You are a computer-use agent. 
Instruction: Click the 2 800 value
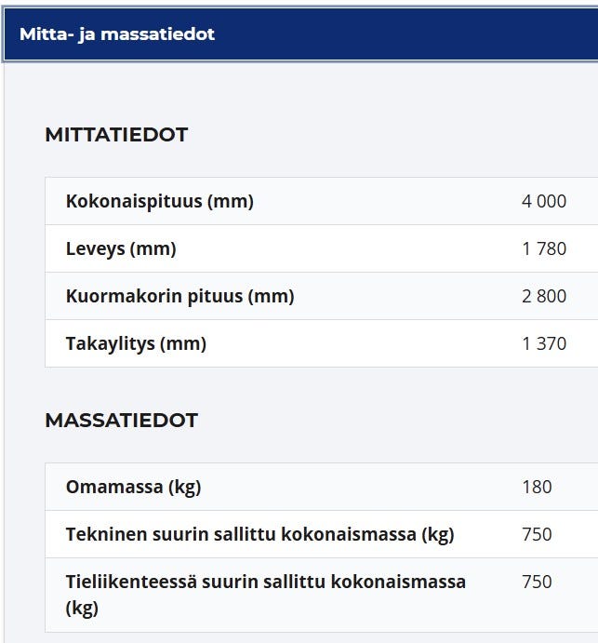tap(544, 296)
